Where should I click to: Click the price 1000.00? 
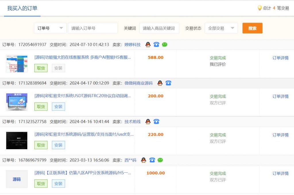click(x=156, y=173)
